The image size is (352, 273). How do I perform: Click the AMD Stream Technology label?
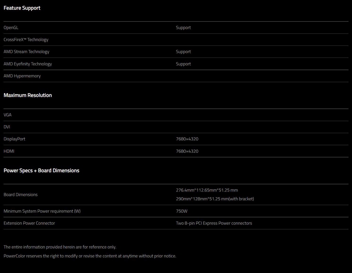pyautogui.click(x=26, y=52)
